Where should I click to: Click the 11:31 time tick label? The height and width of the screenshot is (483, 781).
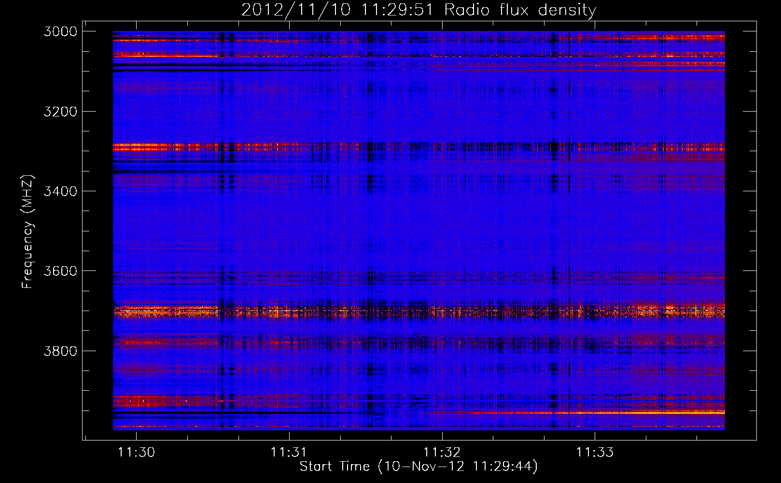point(289,452)
